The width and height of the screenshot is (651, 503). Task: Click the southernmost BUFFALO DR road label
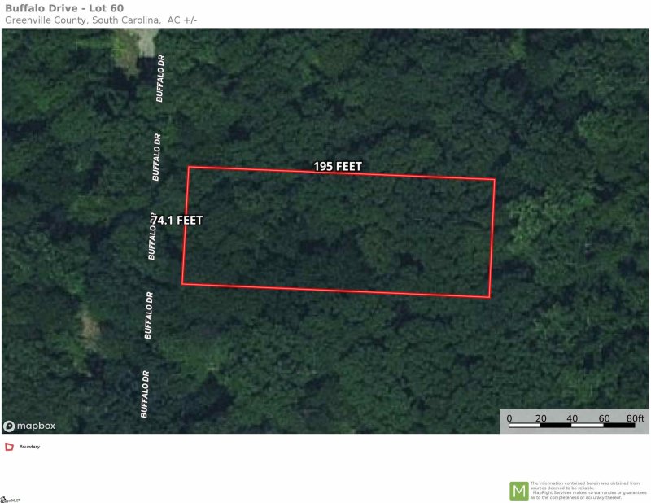(x=145, y=394)
